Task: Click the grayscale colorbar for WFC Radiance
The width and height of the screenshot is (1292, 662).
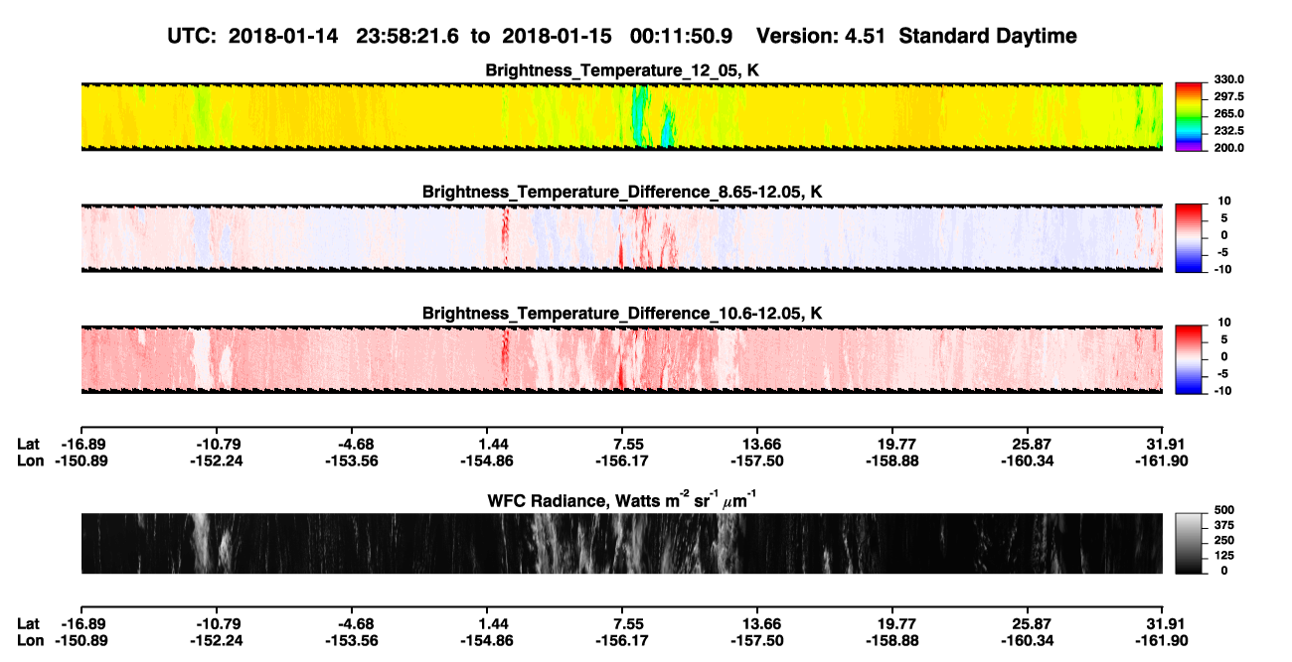Action: (1188, 543)
